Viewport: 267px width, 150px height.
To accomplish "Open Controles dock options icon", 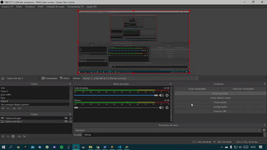I will (265, 84).
